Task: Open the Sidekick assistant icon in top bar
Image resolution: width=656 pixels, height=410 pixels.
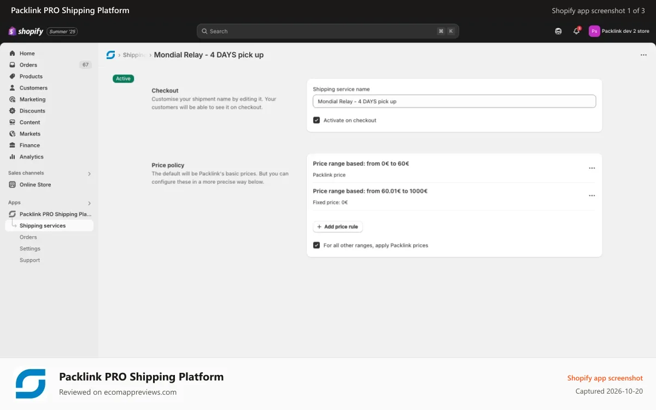Action: [558, 31]
